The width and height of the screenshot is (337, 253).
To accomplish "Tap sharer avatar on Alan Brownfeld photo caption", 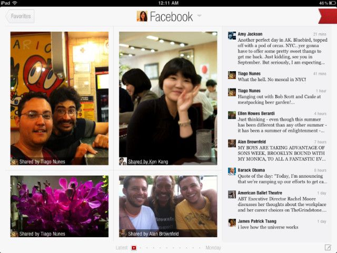I will click(123, 233).
